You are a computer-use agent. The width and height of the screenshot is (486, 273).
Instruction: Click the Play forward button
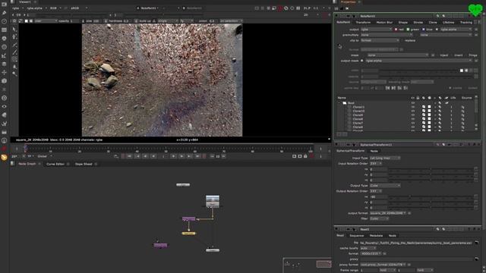pyautogui.click(x=174, y=156)
